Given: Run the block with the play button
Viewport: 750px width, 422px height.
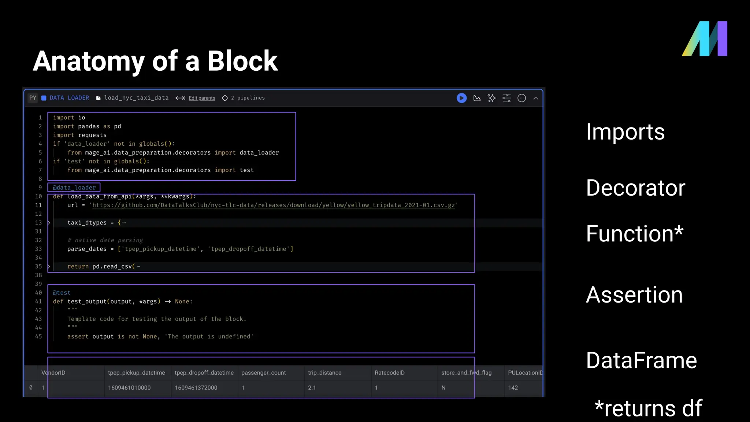Looking at the screenshot, I should coord(461,98).
